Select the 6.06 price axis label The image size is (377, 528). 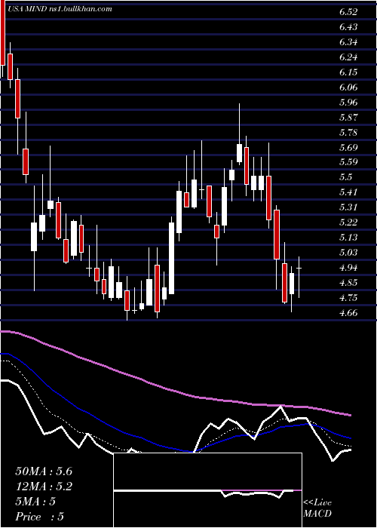coord(348,87)
